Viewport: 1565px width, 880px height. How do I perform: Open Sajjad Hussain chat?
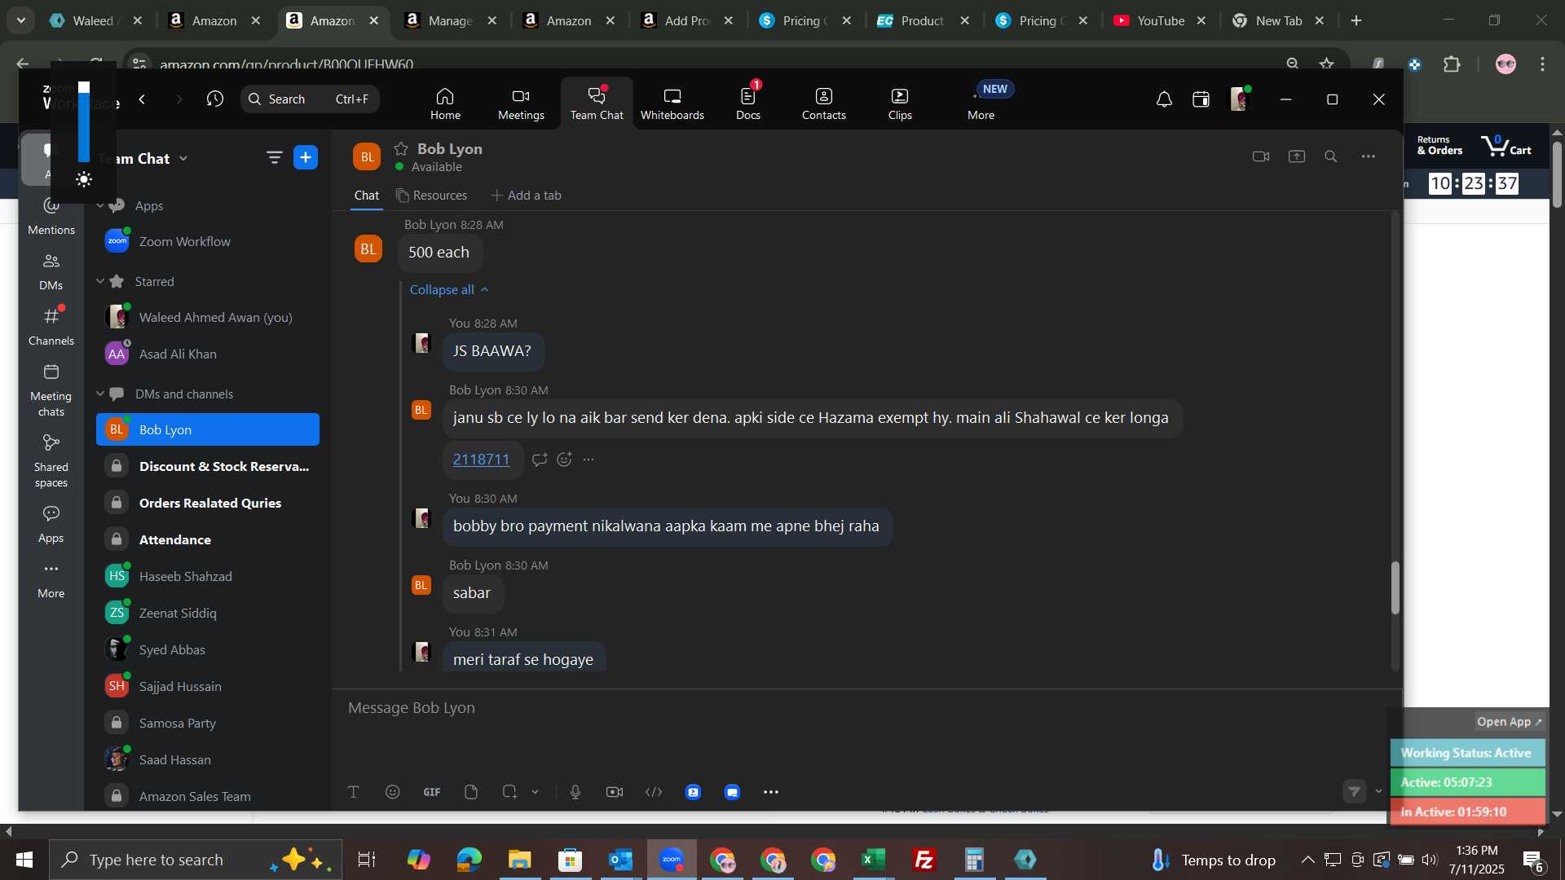pos(208,686)
